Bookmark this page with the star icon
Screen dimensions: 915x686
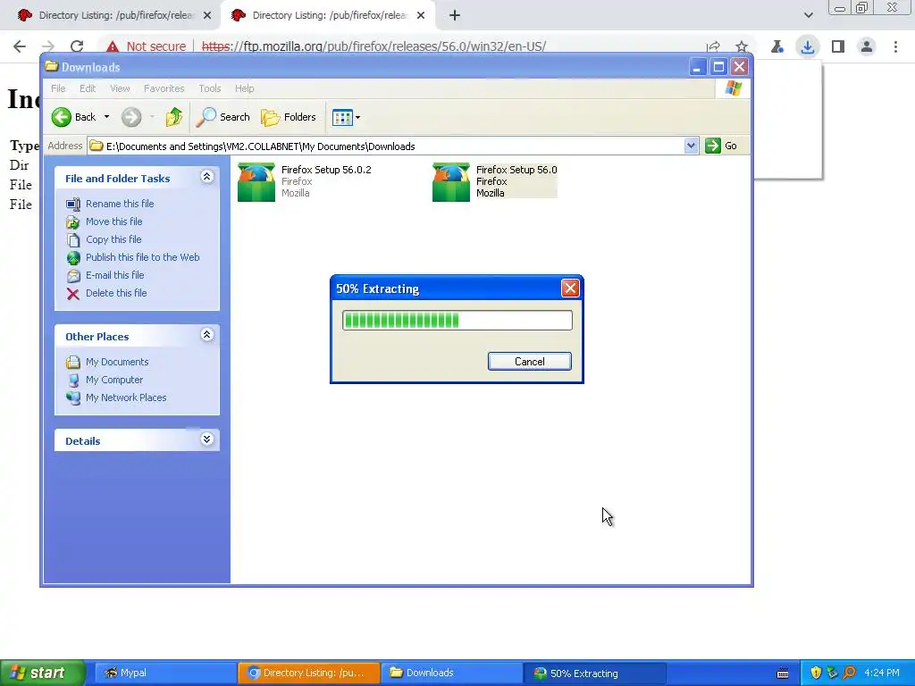[741, 46]
